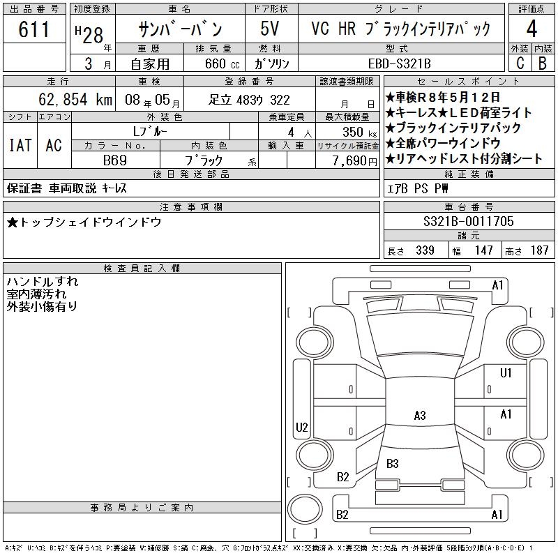Click 車両取説 in later-shipped parts
This screenshot has width=558, height=558.
(73, 188)
